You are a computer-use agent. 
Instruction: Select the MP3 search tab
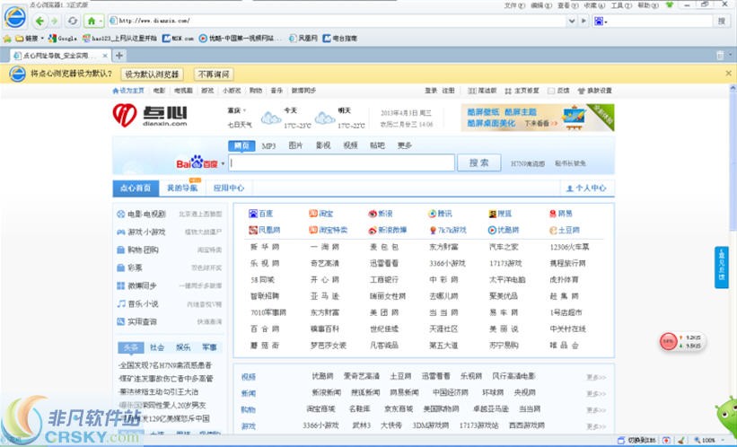click(x=268, y=145)
